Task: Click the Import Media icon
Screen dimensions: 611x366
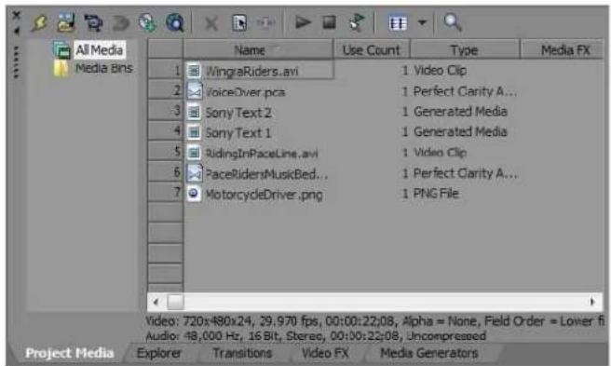Action: pyautogui.click(x=66, y=22)
